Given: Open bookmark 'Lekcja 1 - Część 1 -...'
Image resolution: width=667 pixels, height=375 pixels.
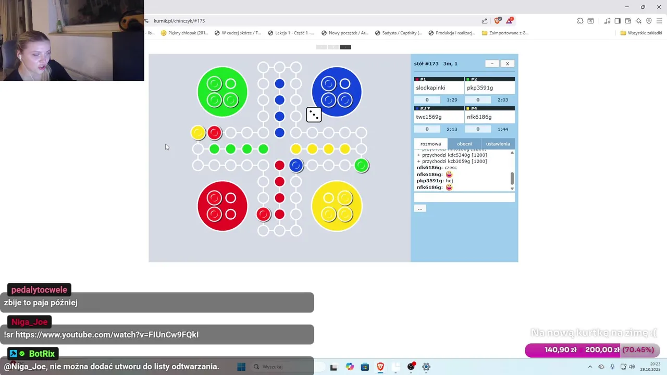Looking at the screenshot, I should 291,33.
